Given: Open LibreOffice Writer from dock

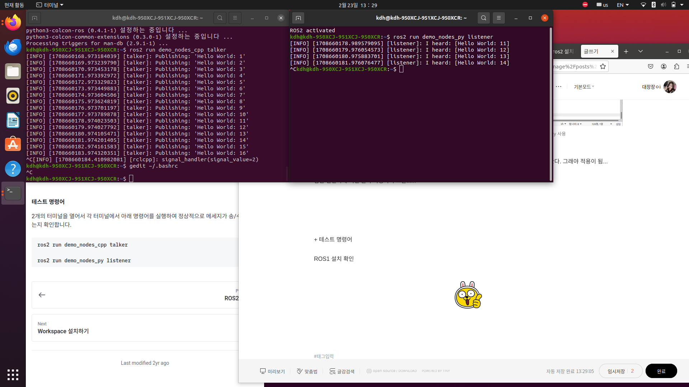Looking at the screenshot, I should 13,120.
